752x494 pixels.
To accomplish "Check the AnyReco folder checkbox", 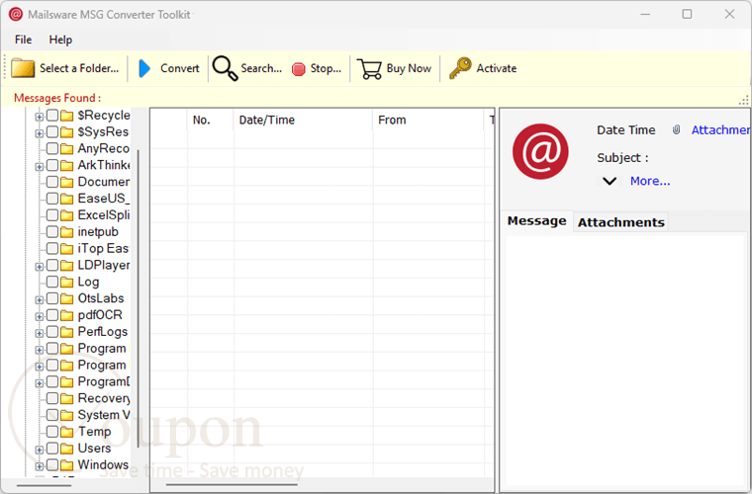I will pyautogui.click(x=52, y=148).
